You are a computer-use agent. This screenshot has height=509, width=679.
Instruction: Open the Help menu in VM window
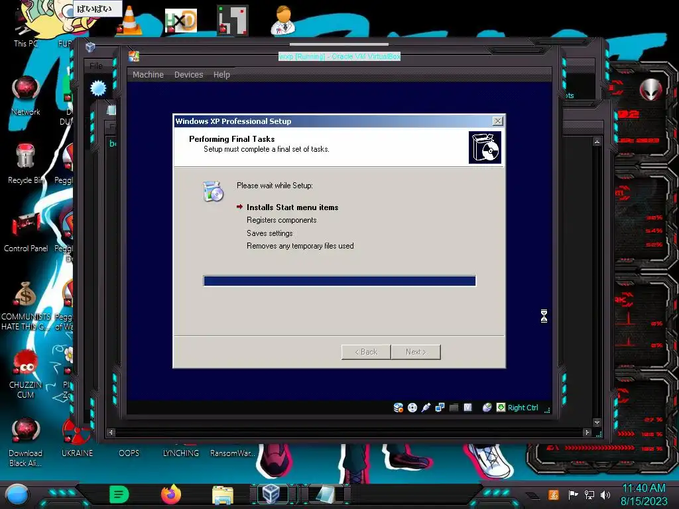221,74
